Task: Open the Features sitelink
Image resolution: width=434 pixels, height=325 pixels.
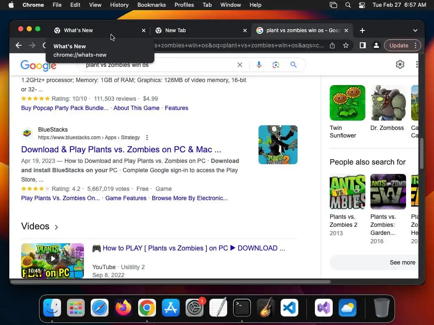Action: pyautogui.click(x=177, y=108)
